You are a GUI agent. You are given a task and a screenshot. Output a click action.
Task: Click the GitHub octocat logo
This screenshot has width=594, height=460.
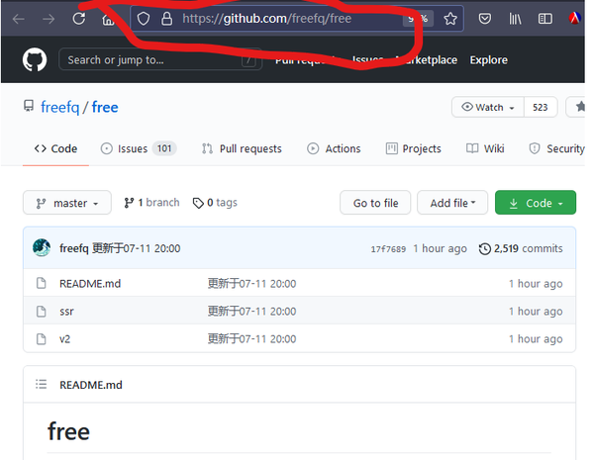35,59
